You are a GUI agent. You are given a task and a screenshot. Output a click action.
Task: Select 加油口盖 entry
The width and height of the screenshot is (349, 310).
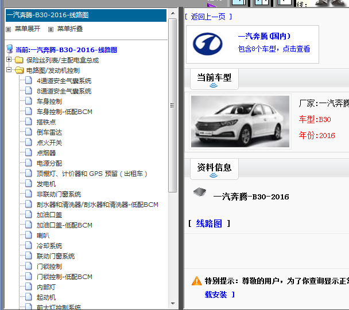pyautogui.click(x=49, y=215)
